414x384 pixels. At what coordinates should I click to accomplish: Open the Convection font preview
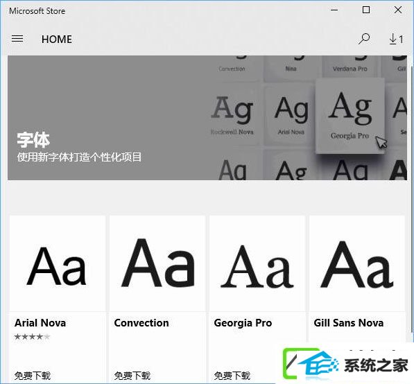[x=157, y=263]
